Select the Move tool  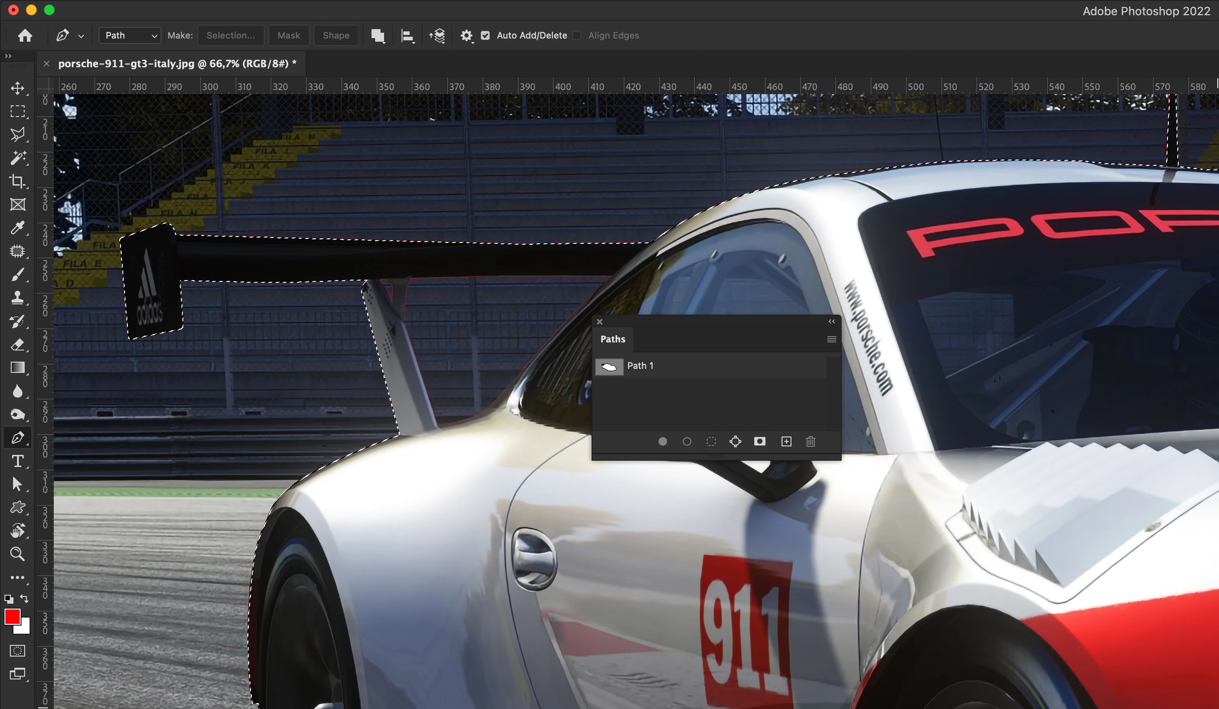pos(17,88)
